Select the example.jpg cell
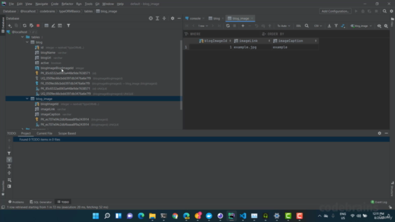 pyautogui.click(x=252, y=47)
